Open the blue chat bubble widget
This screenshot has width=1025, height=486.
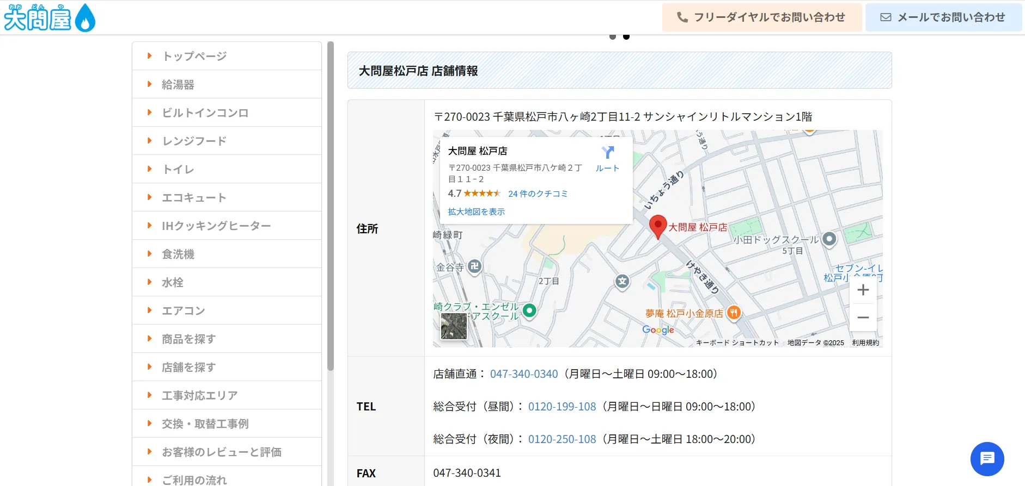point(987,459)
